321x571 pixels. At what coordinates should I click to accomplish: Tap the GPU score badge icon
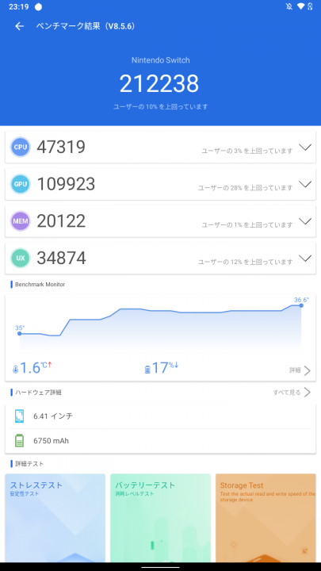[21, 184]
